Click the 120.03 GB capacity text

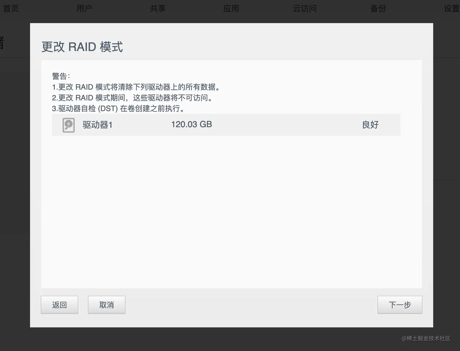[191, 124]
